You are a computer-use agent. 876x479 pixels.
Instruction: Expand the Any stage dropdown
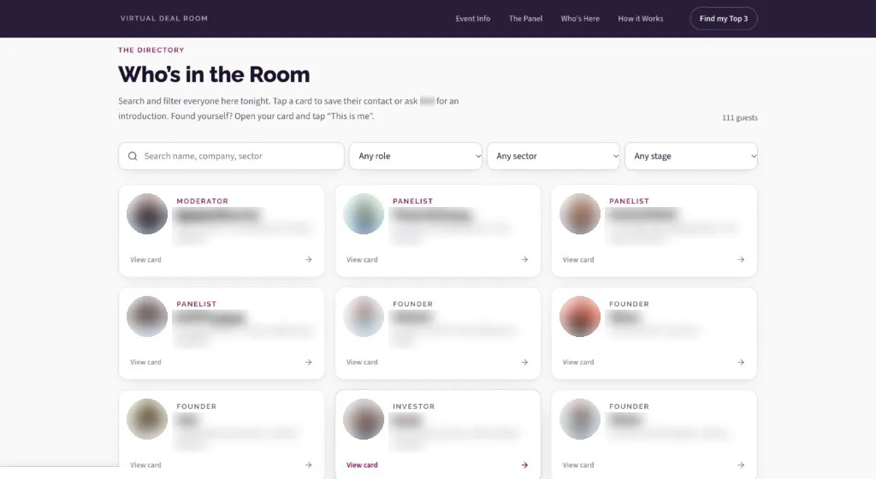(691, 156)
